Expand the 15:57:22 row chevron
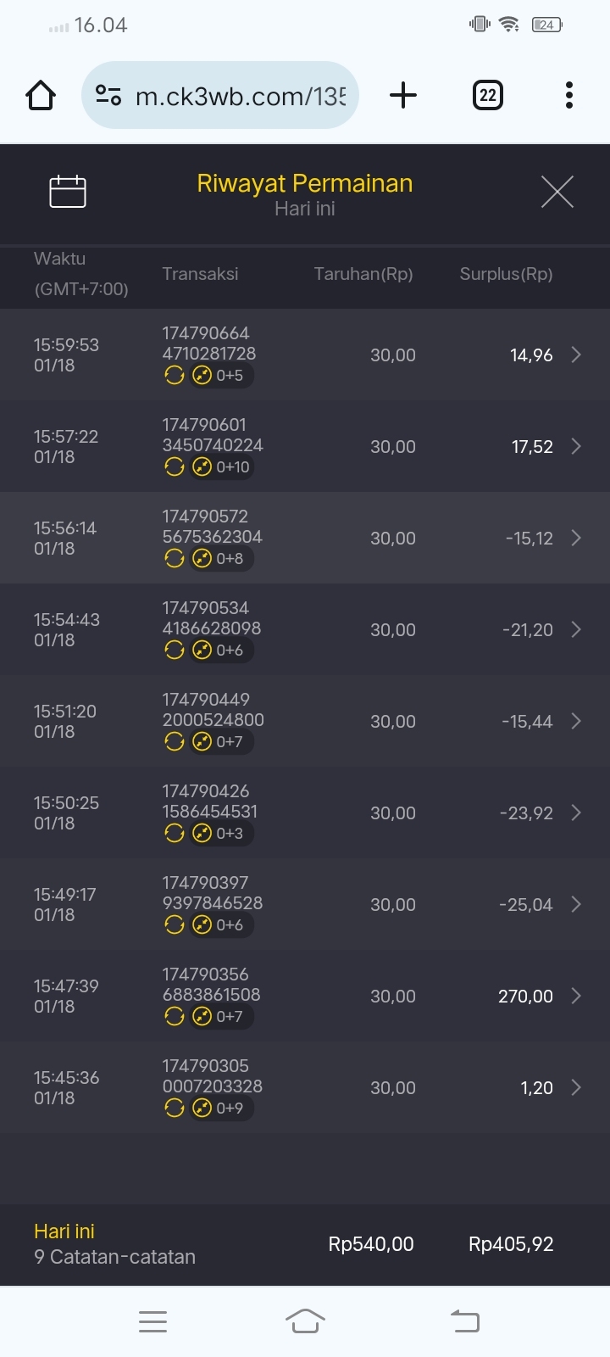 [x=576, y=447]
